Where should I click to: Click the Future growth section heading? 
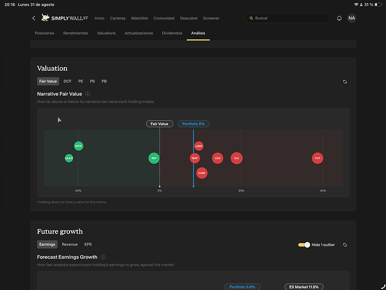point(60,231)
